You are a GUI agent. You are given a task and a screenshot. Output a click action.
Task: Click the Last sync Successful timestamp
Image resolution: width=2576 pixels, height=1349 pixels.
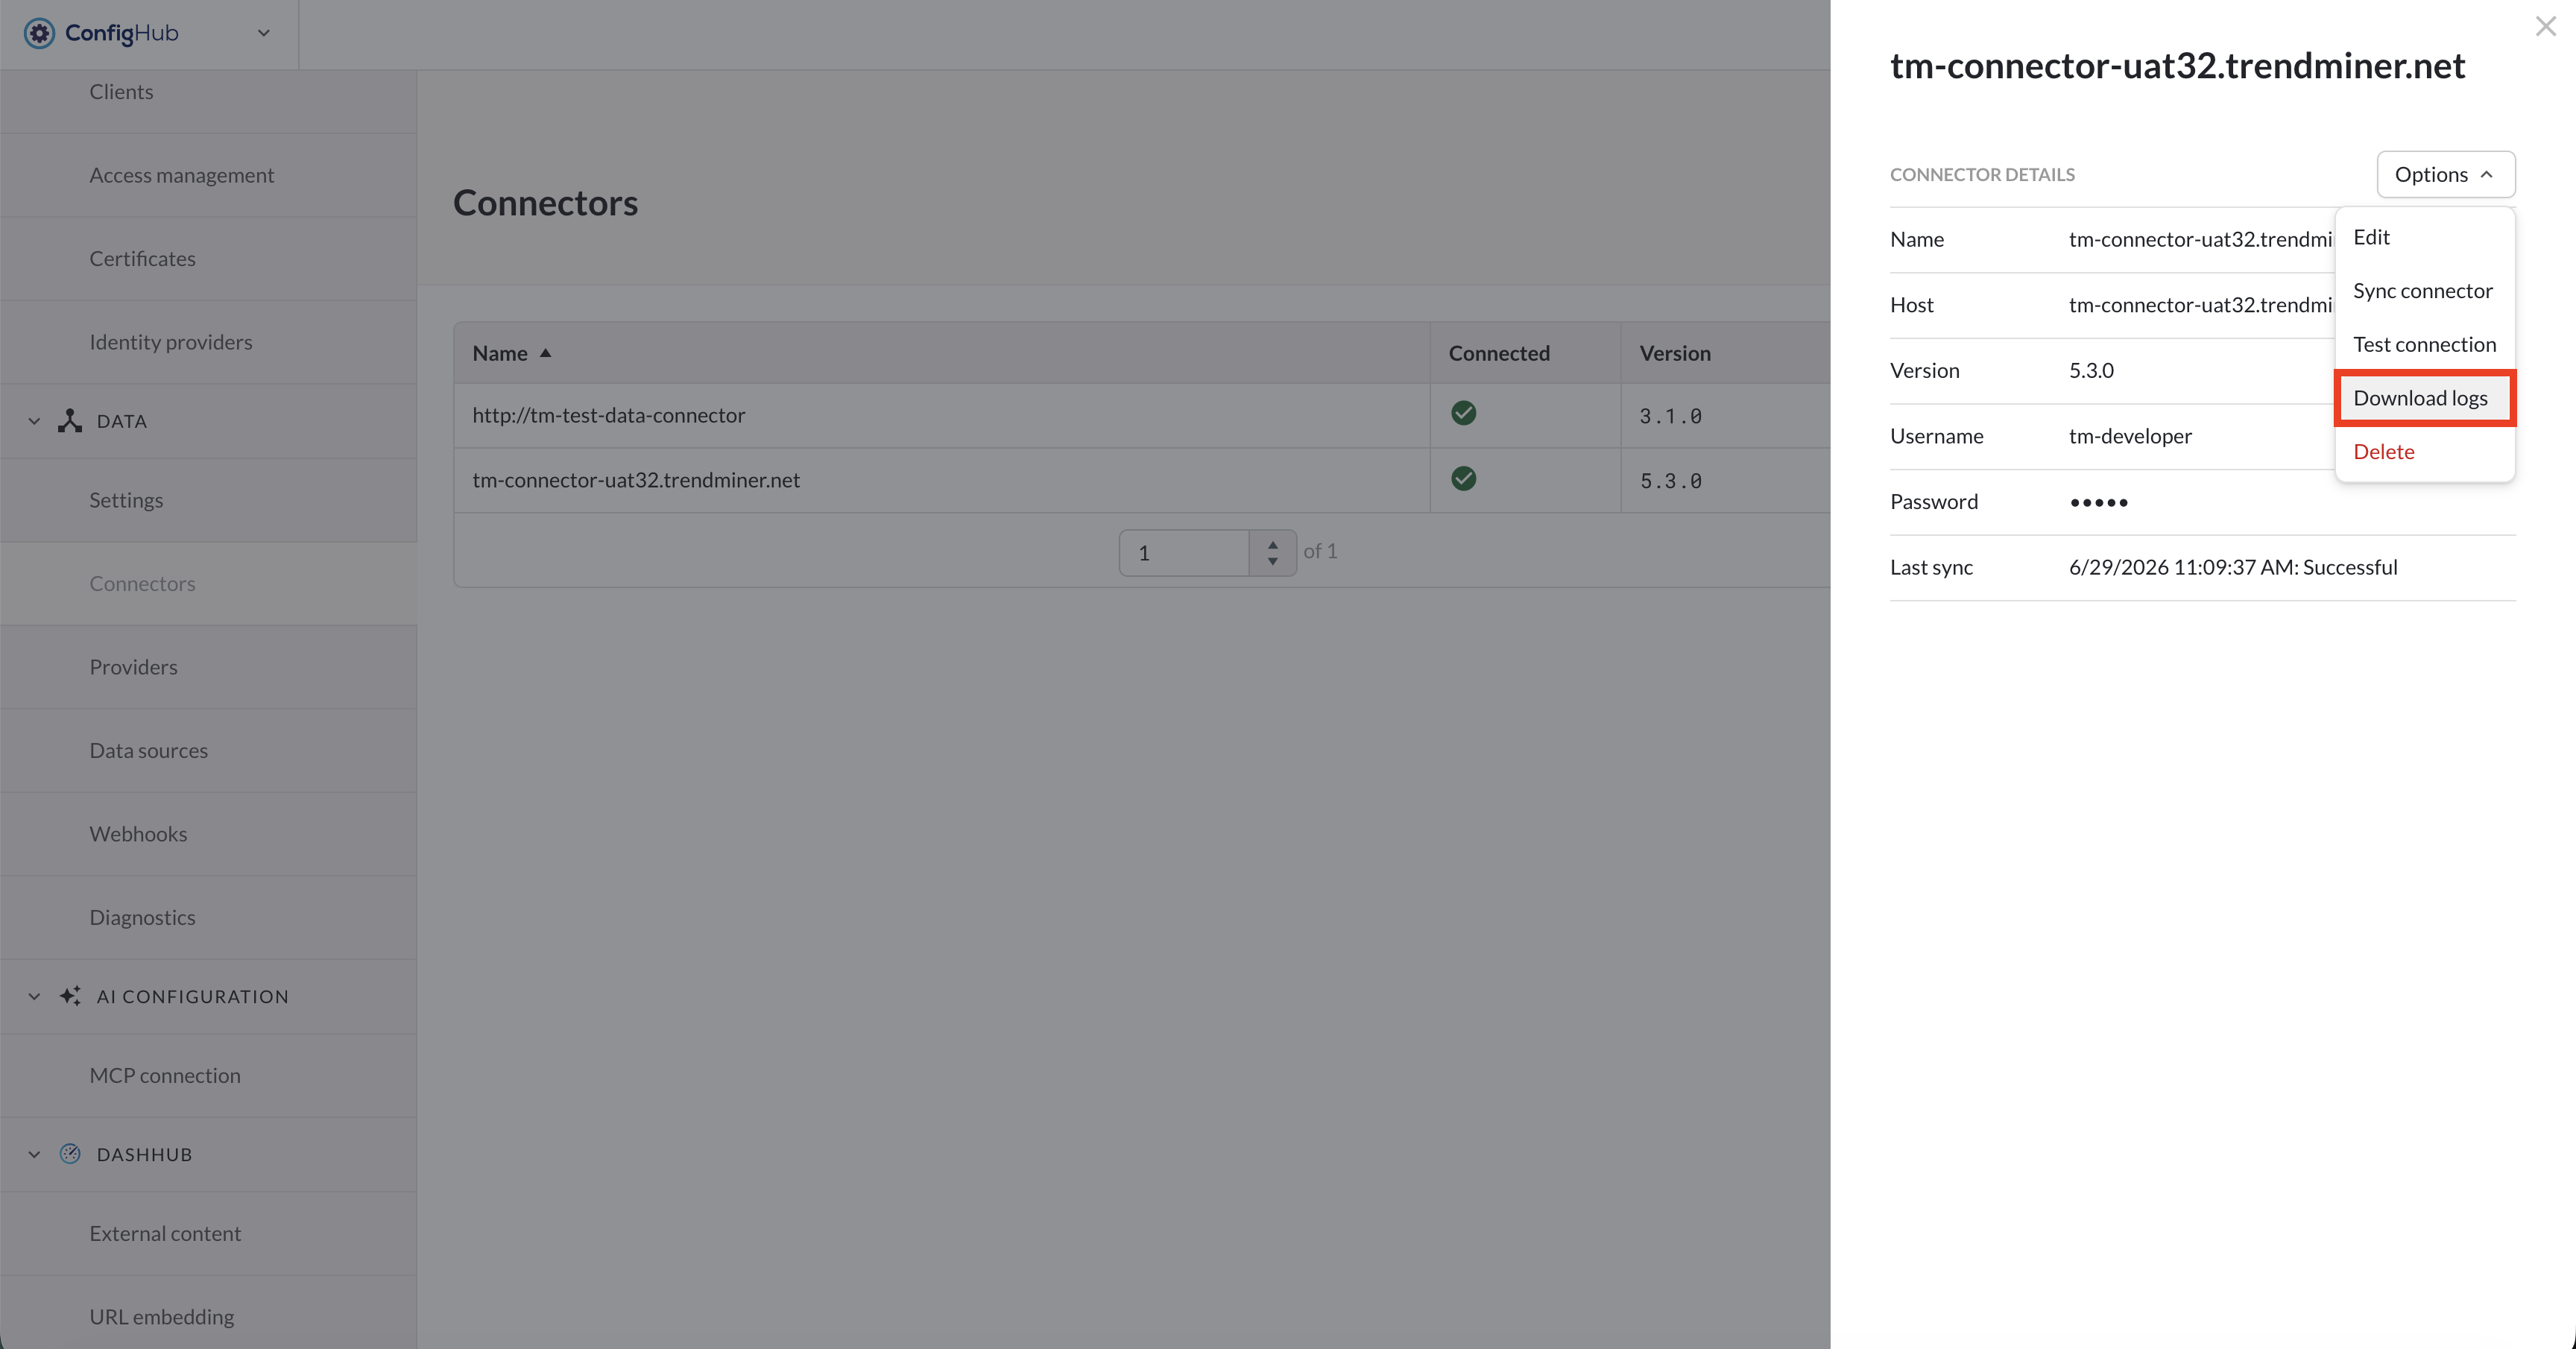2232,567
